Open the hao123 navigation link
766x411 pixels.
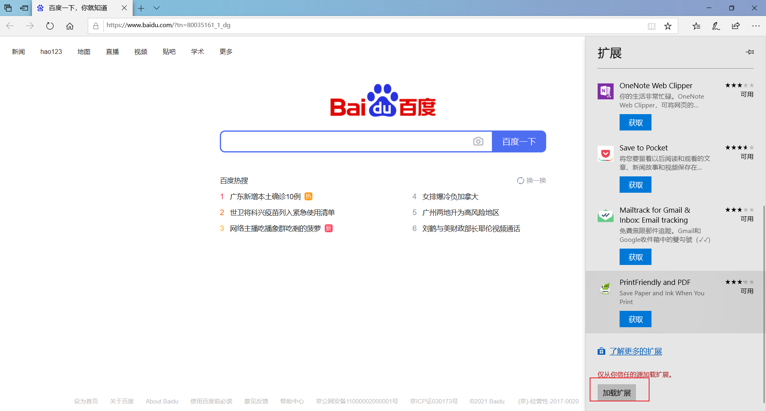pyautogui.click(x=51, y=52)
